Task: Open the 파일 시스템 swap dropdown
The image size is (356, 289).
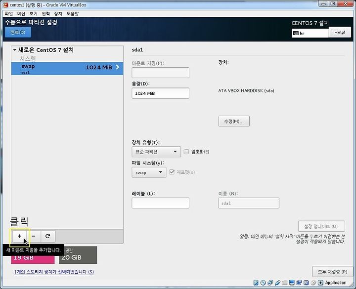Action: [x=149, y=172]
